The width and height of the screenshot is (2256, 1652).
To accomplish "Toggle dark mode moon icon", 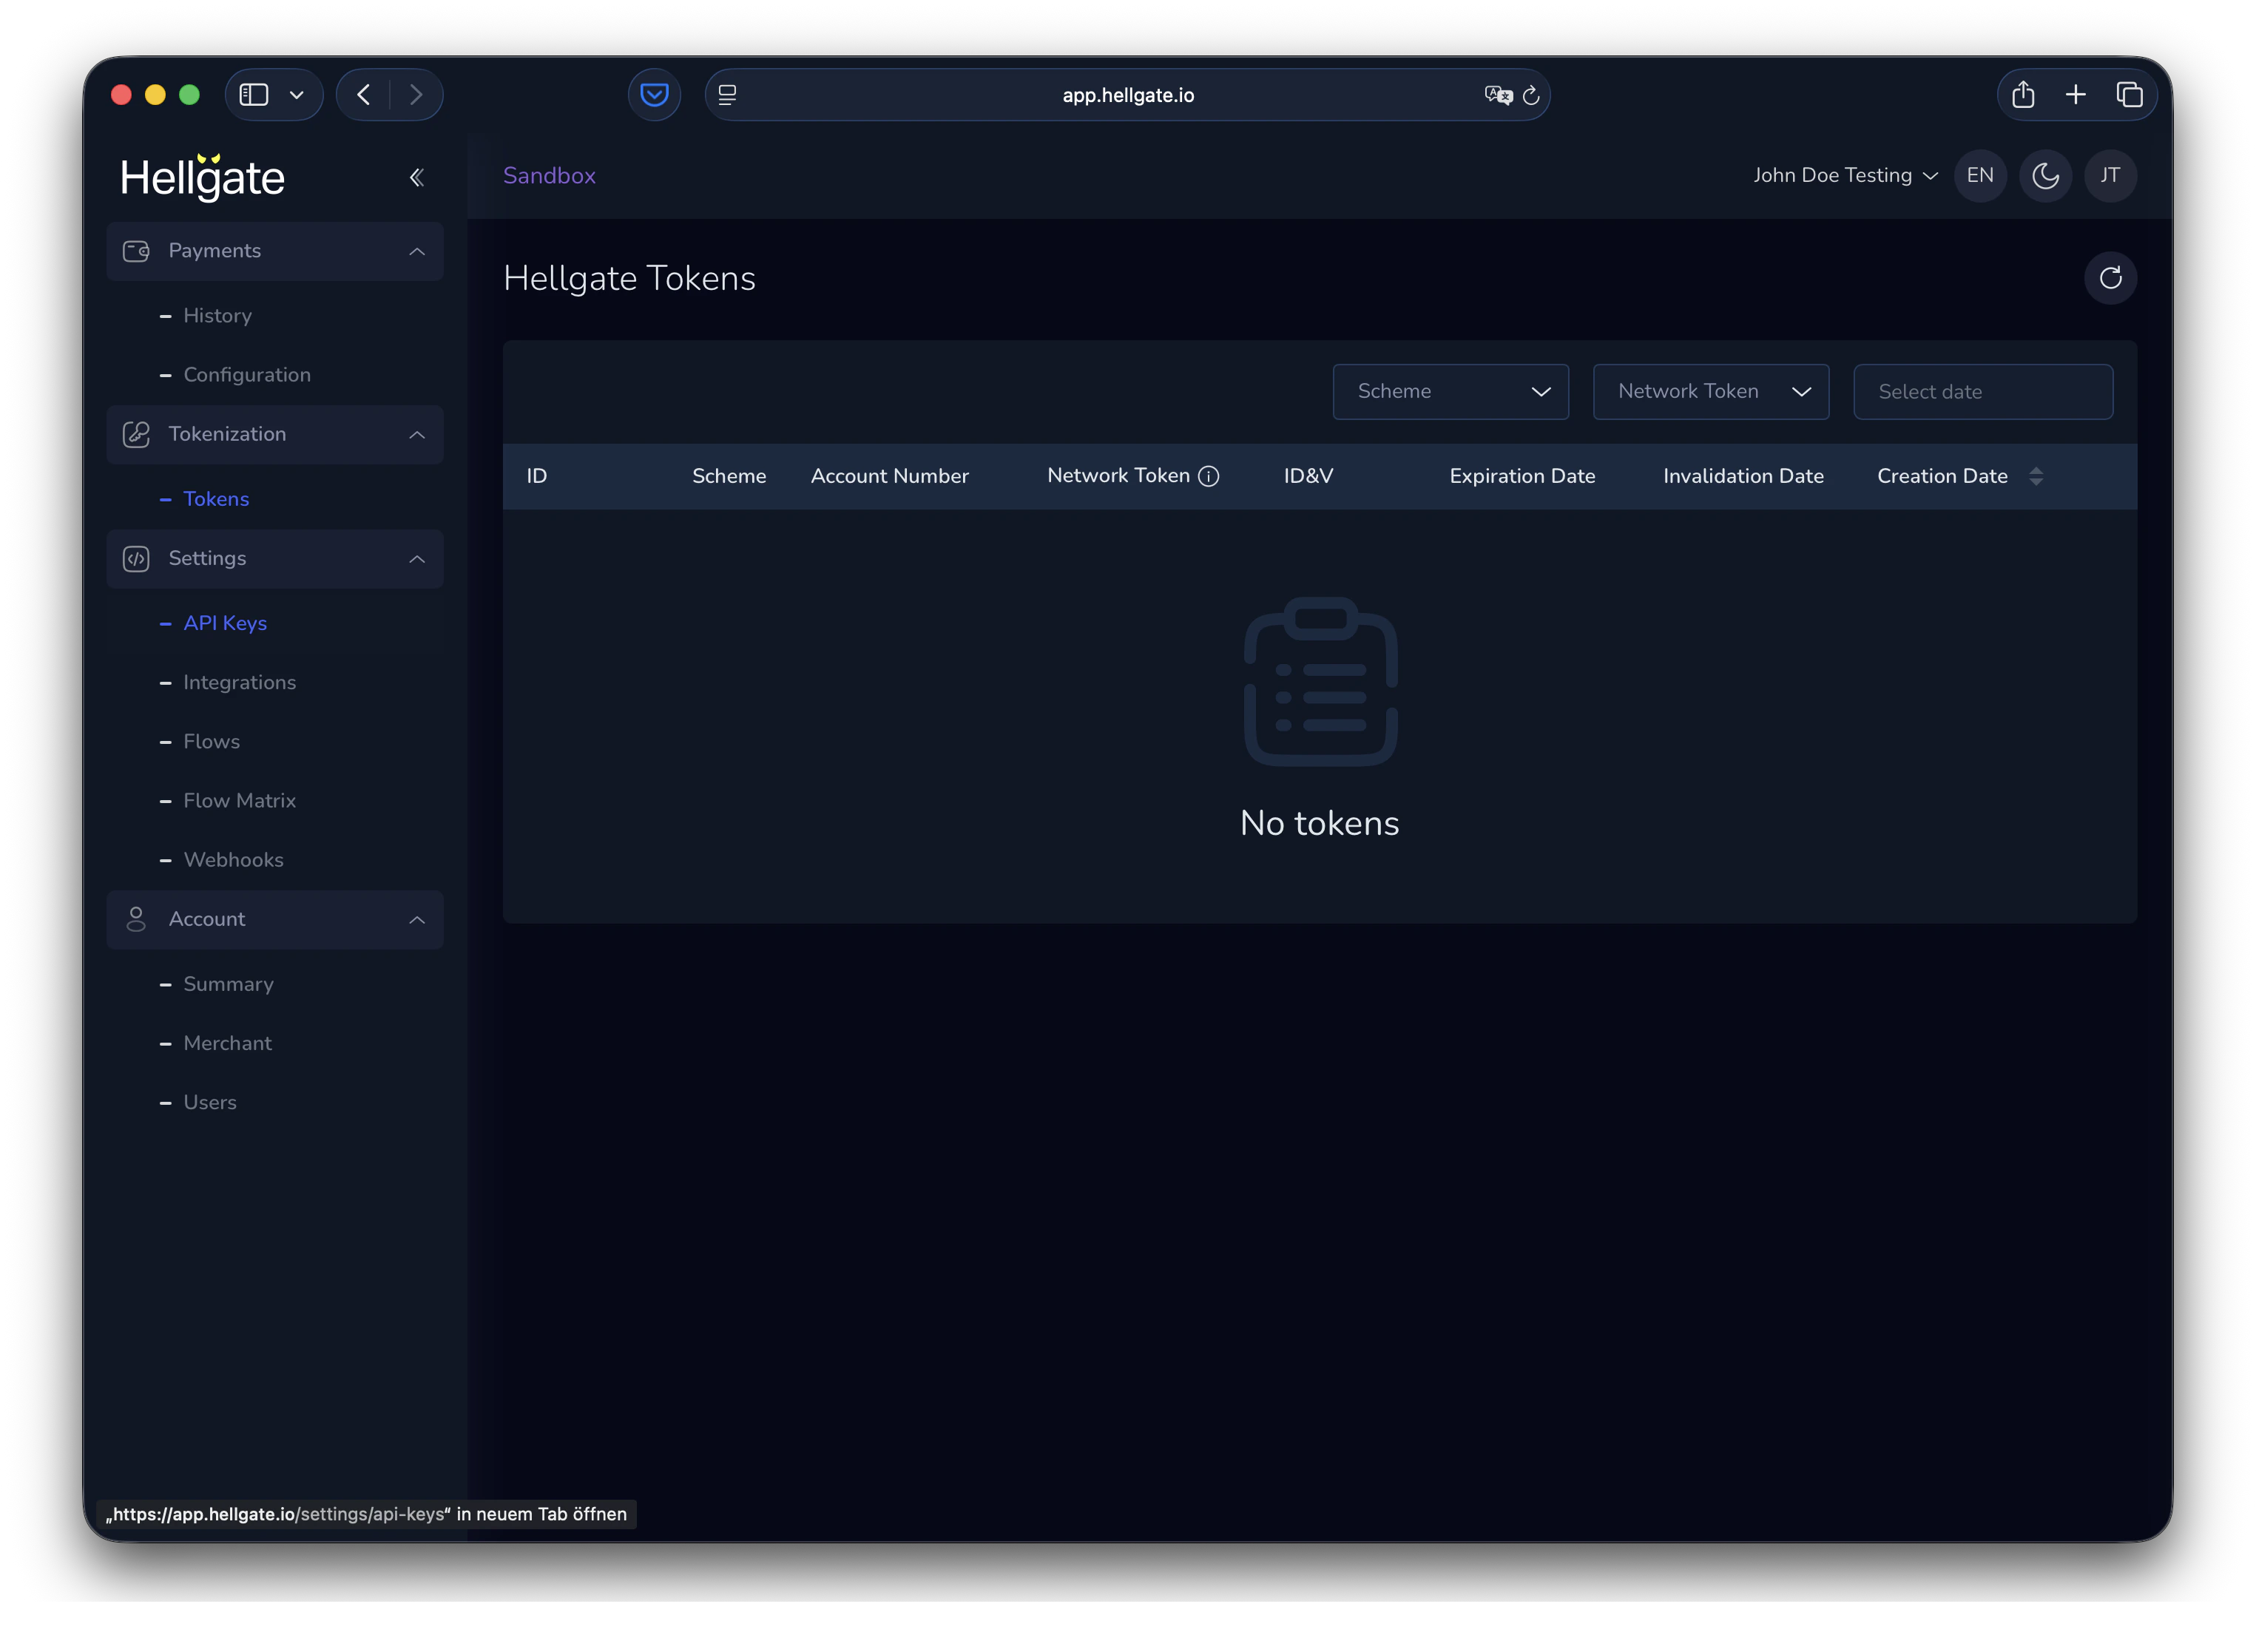I will tap(2045, 176).
